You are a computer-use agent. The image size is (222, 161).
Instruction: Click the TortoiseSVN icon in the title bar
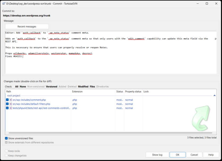(x=4, y=3)
